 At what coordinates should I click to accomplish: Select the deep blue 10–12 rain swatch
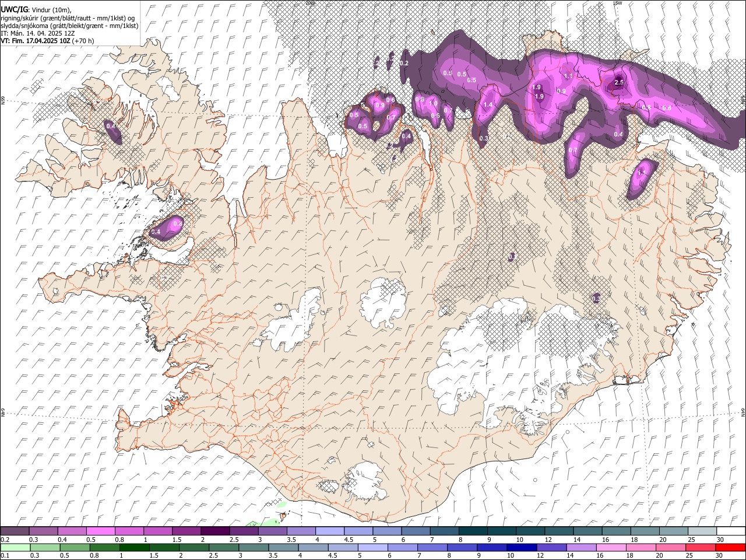(521, 548)
